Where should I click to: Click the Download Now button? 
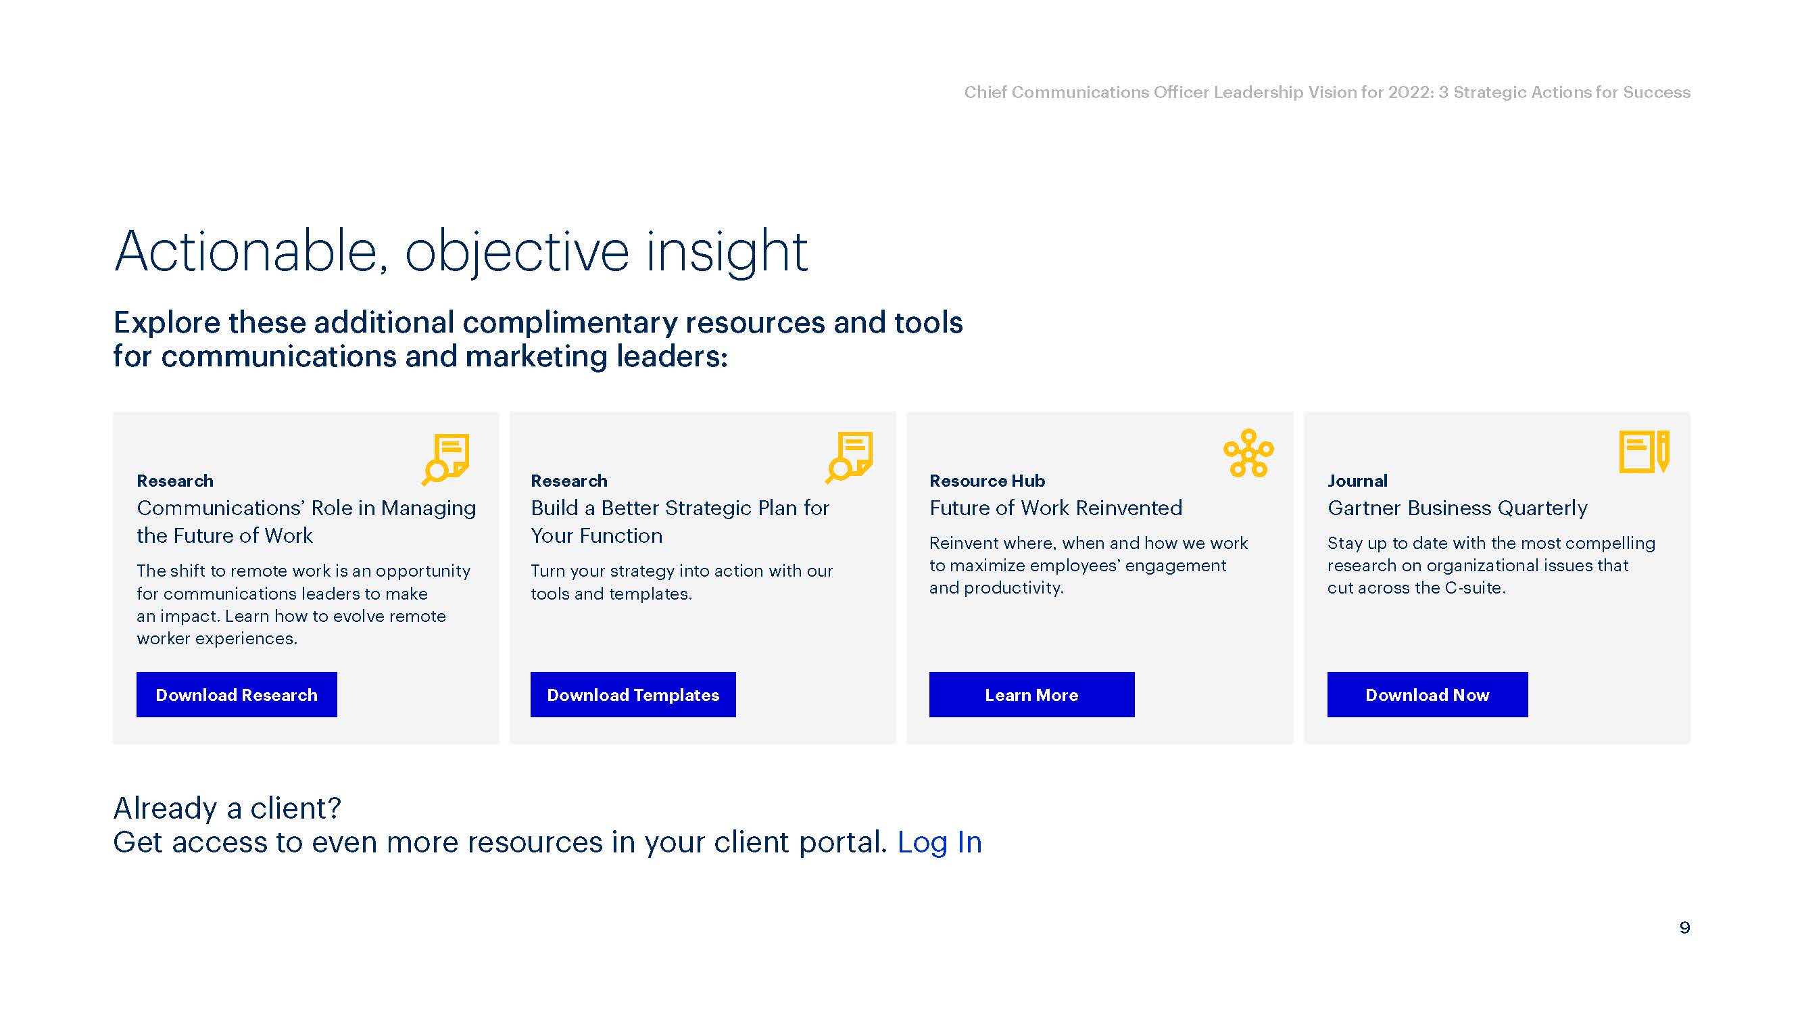point(1427,694)
